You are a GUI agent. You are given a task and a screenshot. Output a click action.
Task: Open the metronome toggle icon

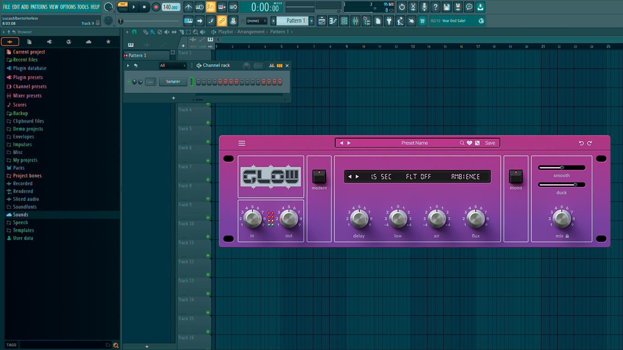[x=188, y=7]
